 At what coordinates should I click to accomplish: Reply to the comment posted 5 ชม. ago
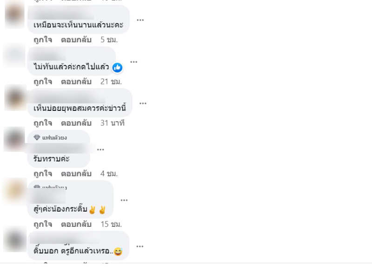[76, 39]
